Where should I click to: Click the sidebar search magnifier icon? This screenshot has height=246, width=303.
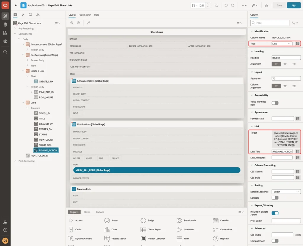click(x=5, y=52)
